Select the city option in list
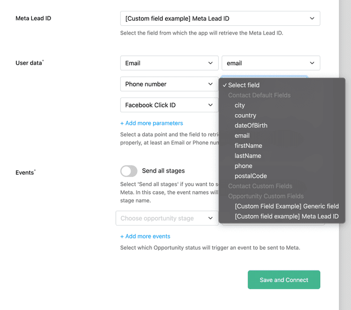This screenshot has width=351, height=310. (x=240, y=106)
